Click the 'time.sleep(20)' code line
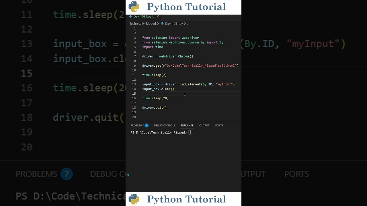367x206 pixels. (155, 98)
